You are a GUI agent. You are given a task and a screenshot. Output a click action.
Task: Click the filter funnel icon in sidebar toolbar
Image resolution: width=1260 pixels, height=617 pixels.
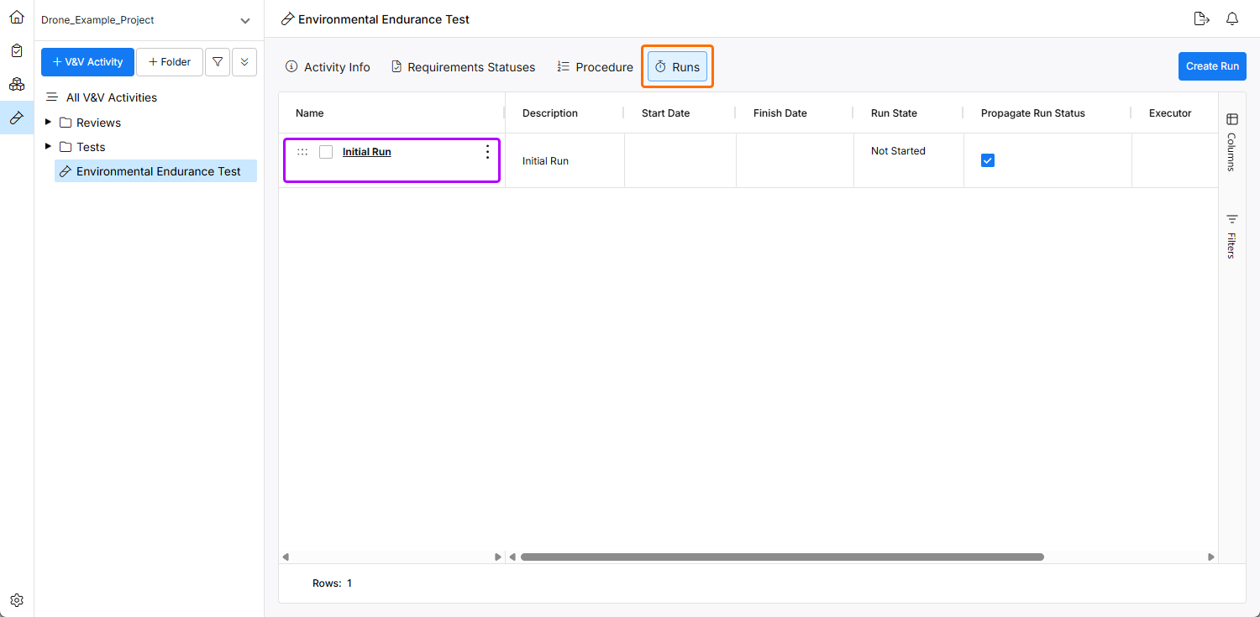218,62
